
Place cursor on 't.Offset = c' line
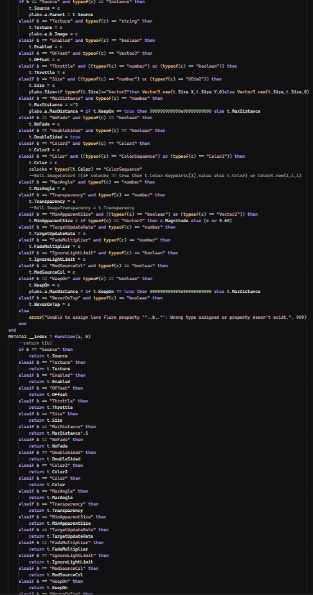point(44,60)
